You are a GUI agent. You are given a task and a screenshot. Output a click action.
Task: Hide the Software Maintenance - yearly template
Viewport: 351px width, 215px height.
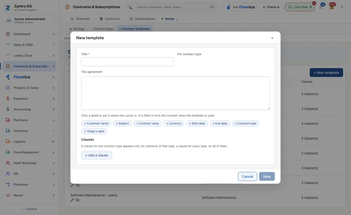[78, 200]
